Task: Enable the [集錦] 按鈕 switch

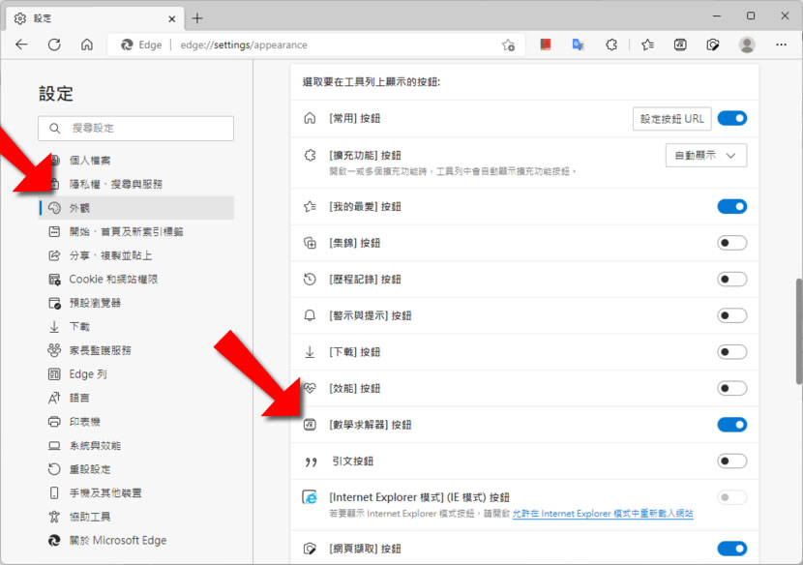Action: [x=731, y=243]
